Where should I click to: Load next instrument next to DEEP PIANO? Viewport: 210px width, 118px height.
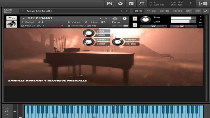pos(106,18)
